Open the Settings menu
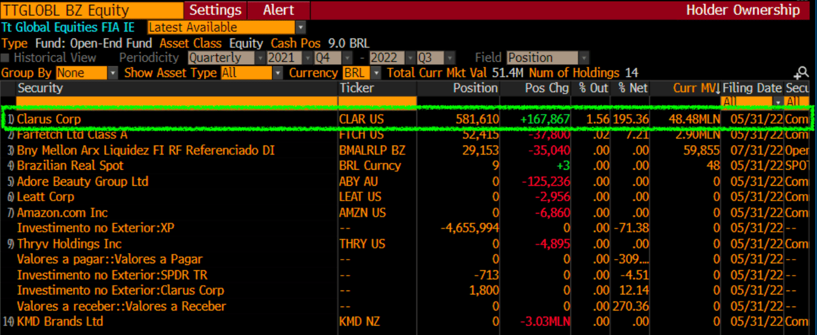817x335 pixels. (215, 10)
